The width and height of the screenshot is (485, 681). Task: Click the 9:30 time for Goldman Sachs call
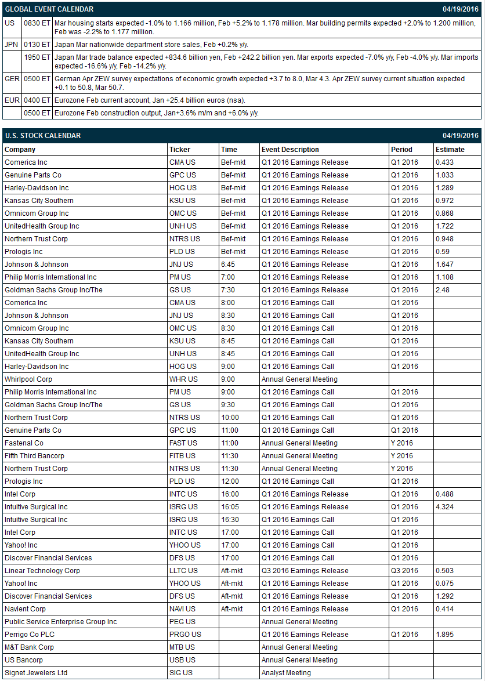point(227,404)
